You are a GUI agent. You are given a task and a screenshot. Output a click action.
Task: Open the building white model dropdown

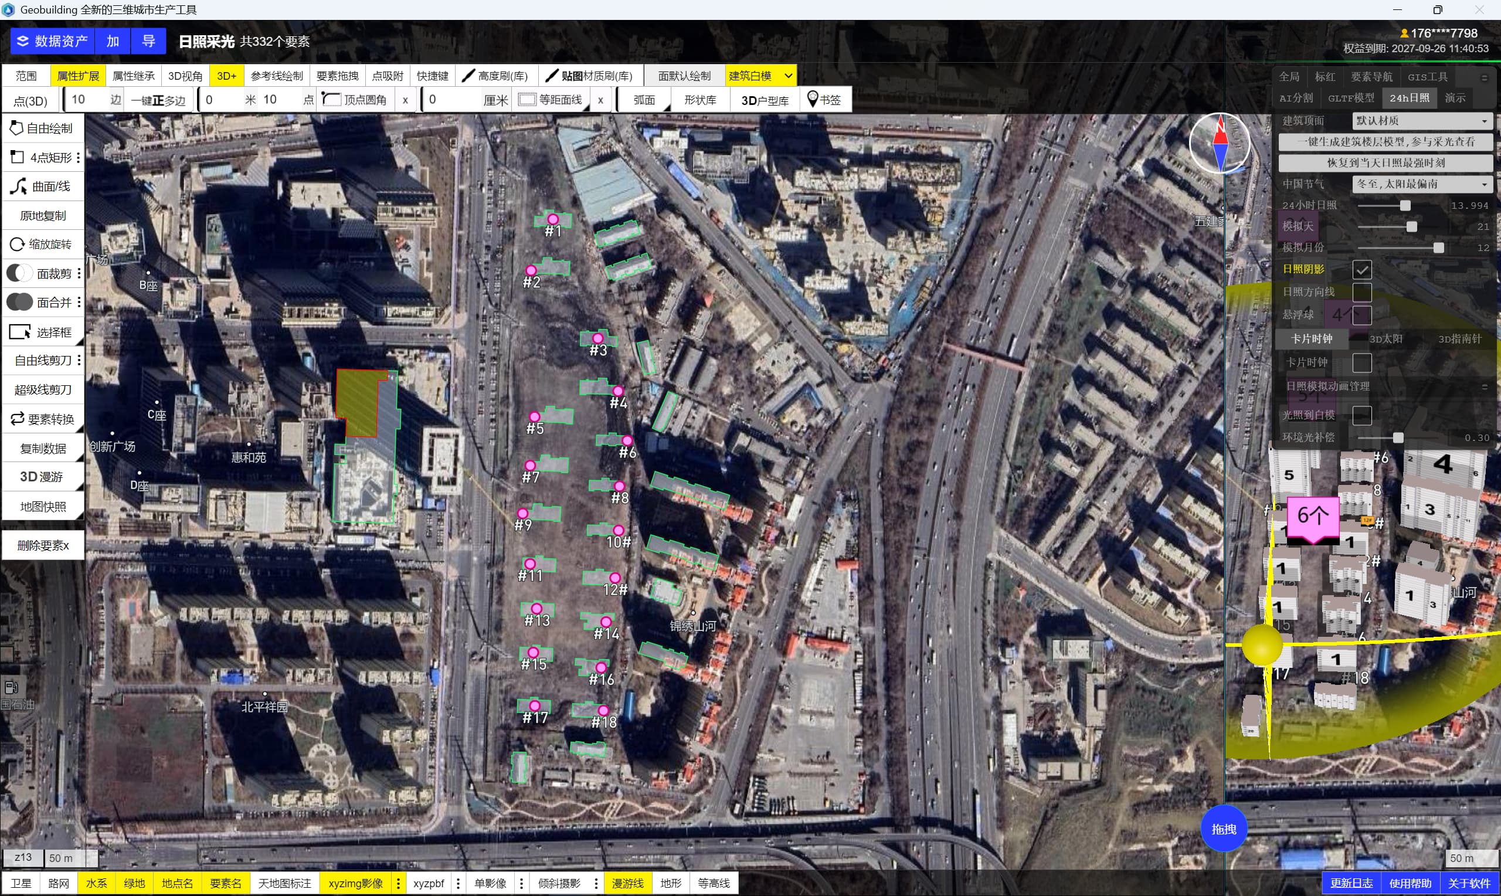788,76
